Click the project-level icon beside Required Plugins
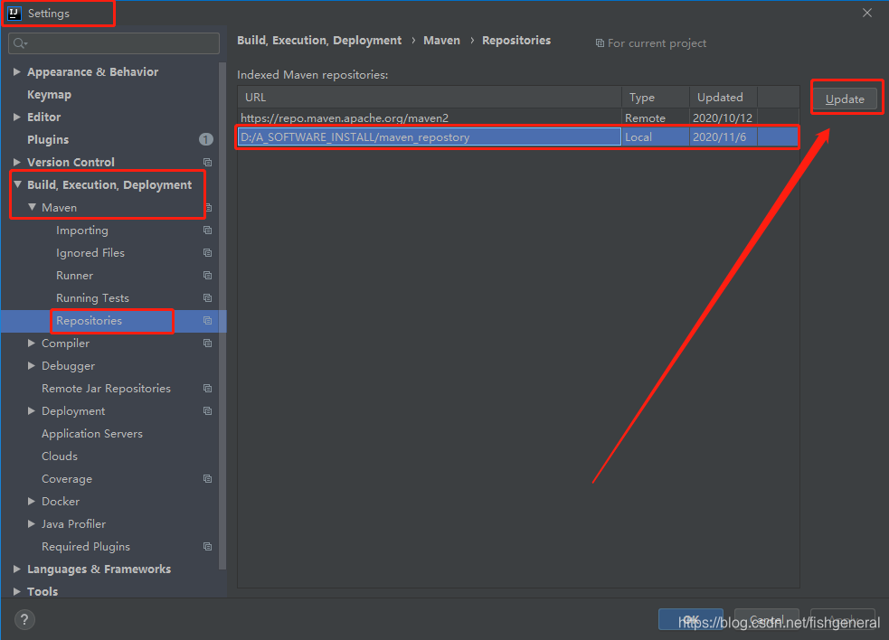The height and width of the screenshot is (640, 889). coord(207,547)
